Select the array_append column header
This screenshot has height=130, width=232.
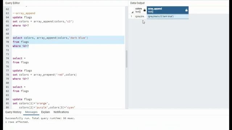click(167, 10)
